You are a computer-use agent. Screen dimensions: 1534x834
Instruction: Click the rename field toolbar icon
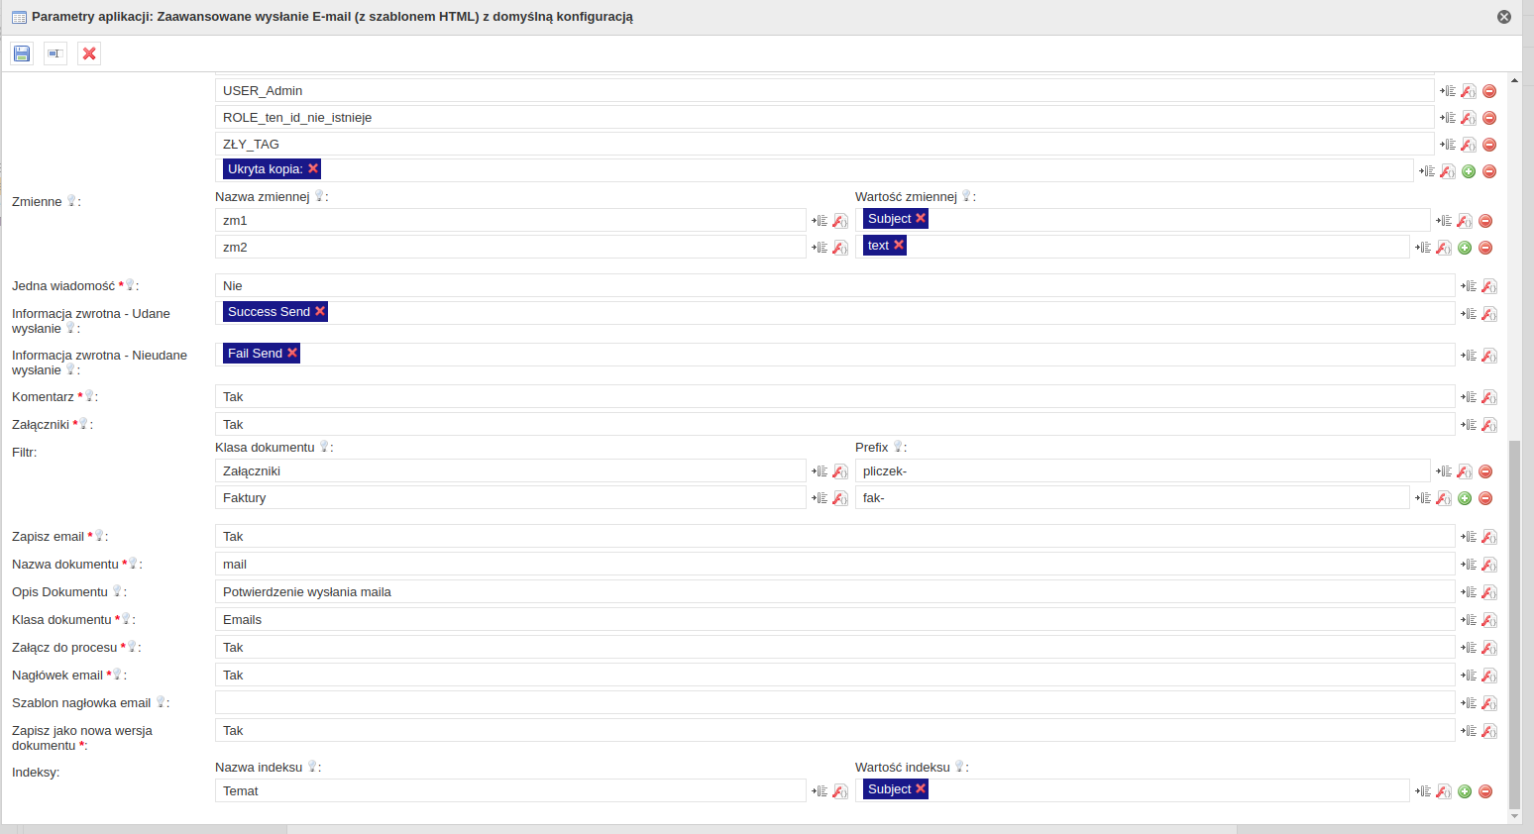tap(55, 53)
